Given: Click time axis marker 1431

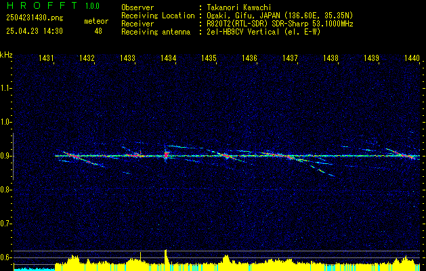Looking at the screenshot, I should (45, 58).
